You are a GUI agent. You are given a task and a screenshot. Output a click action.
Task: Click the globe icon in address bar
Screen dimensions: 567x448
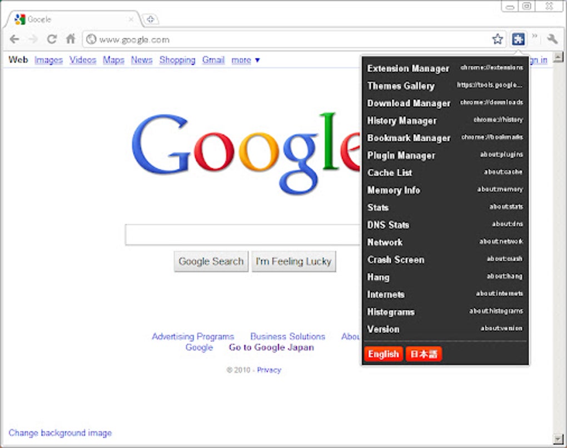coord(92,39)
